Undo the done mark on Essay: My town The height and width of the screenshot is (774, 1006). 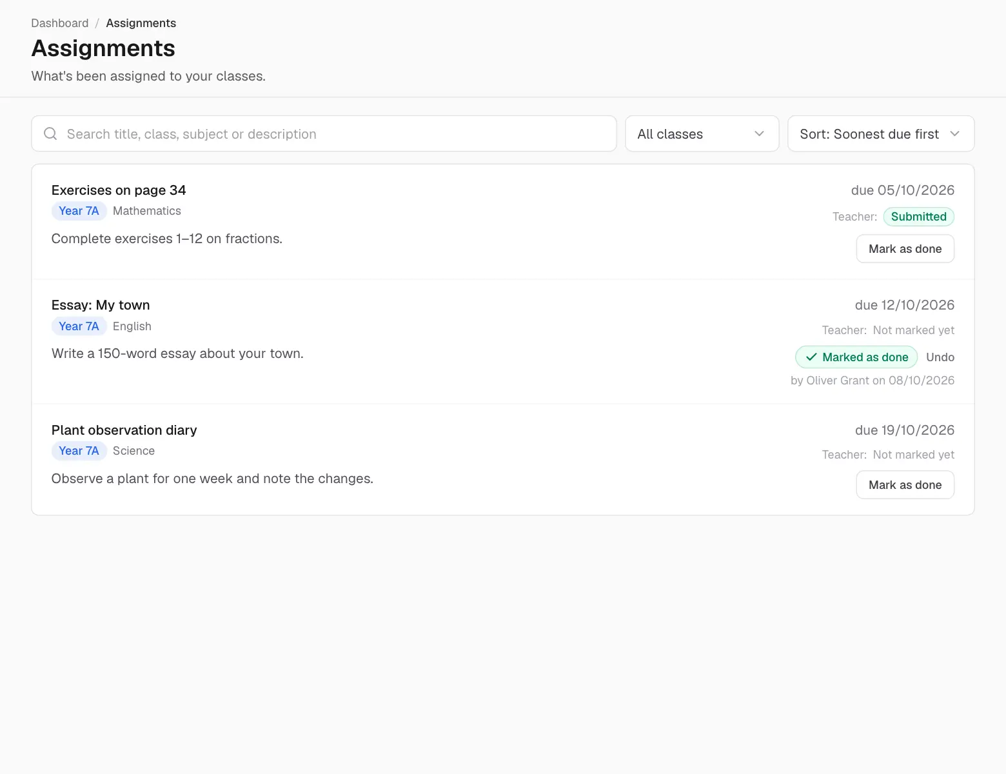pyautogui.click(x=940, y=357)
